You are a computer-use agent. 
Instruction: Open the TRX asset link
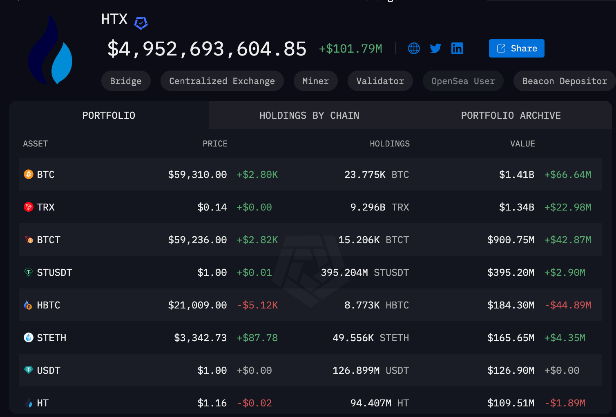click(x=46, y=207)
